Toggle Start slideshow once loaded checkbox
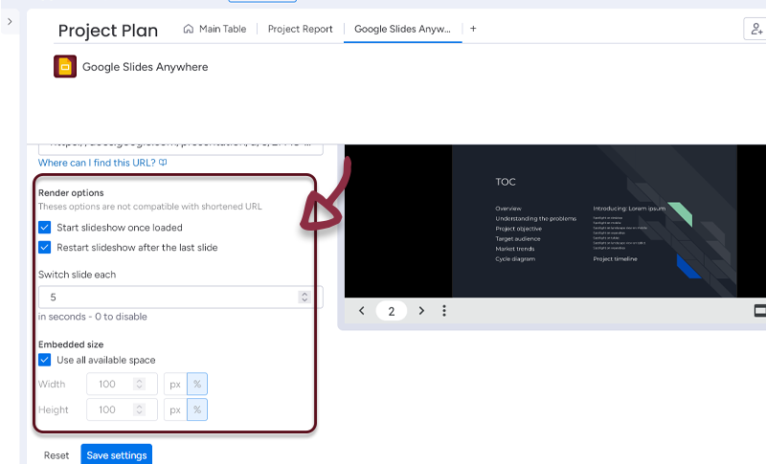Screen dimensions: 766x464 tap(45, 228)
